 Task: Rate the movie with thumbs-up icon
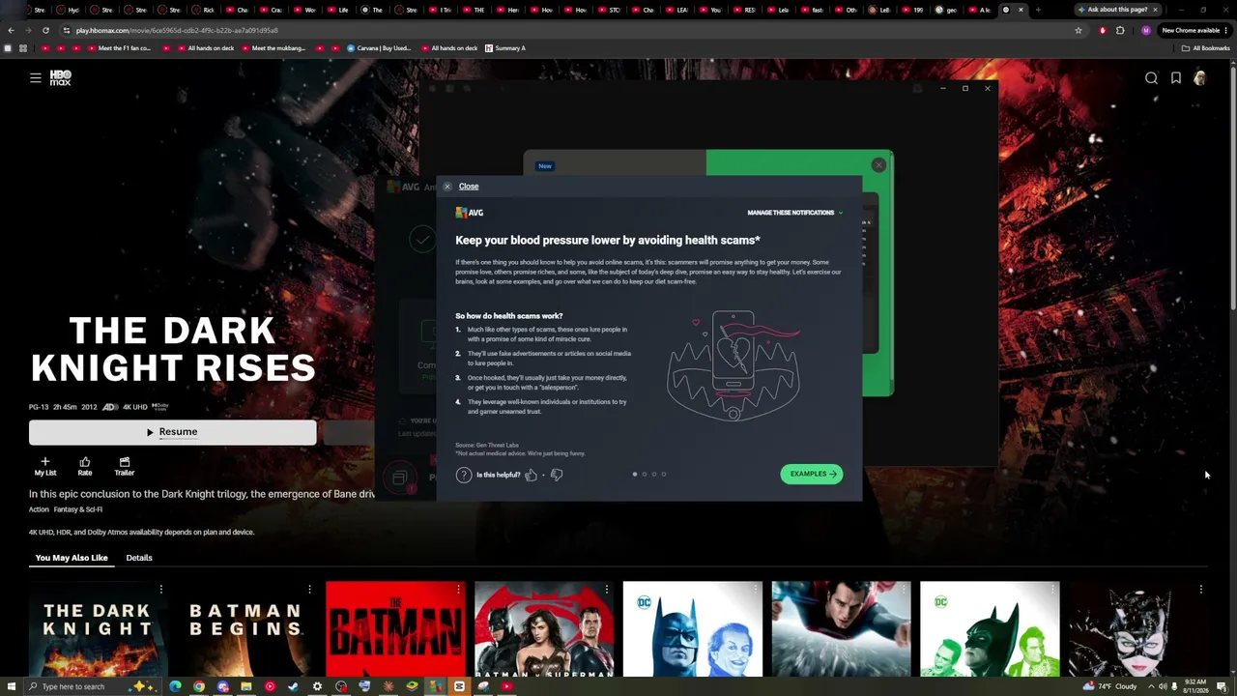(x=85, y=467)
